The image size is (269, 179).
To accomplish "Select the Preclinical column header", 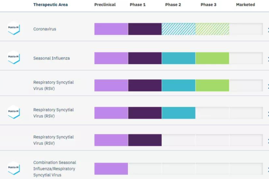I will click(x=105, y=5).
